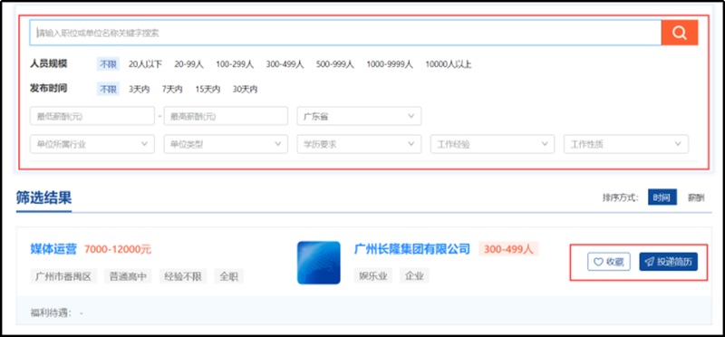The image size is (725, 337).
Task: Expand the 学历要求 dropdown
Action: coord(359,144)
